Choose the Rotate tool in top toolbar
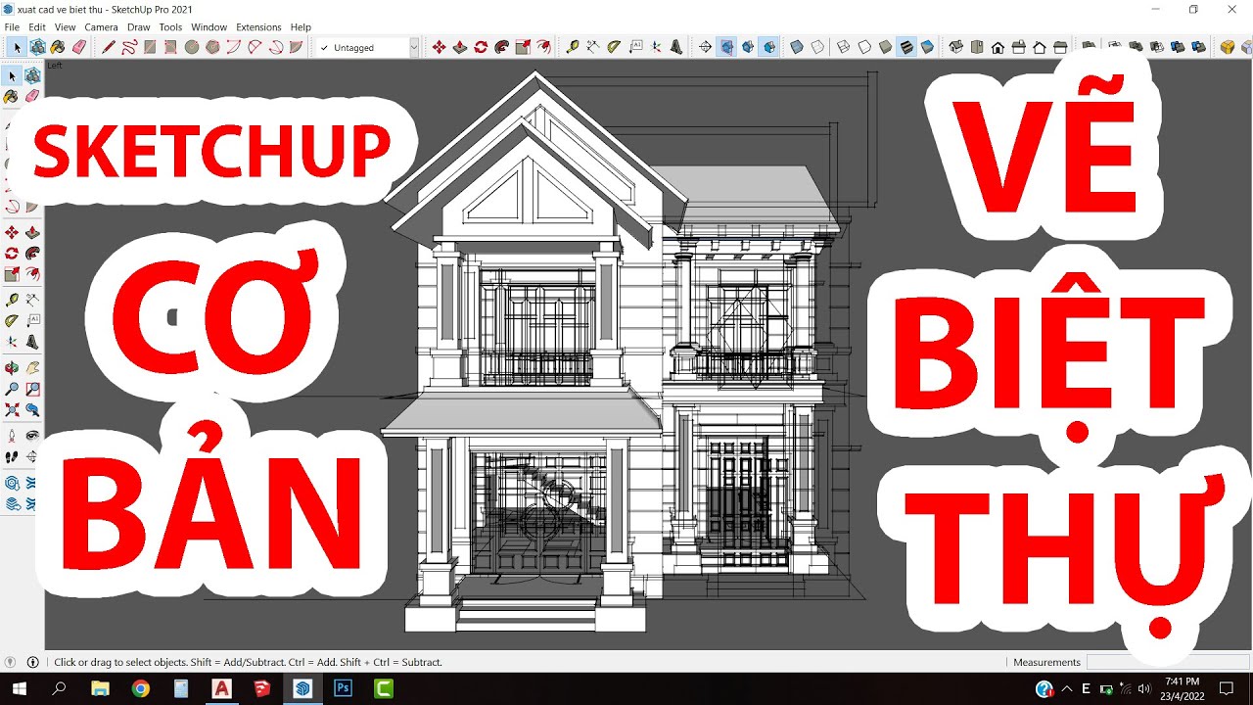 [481, 47]
